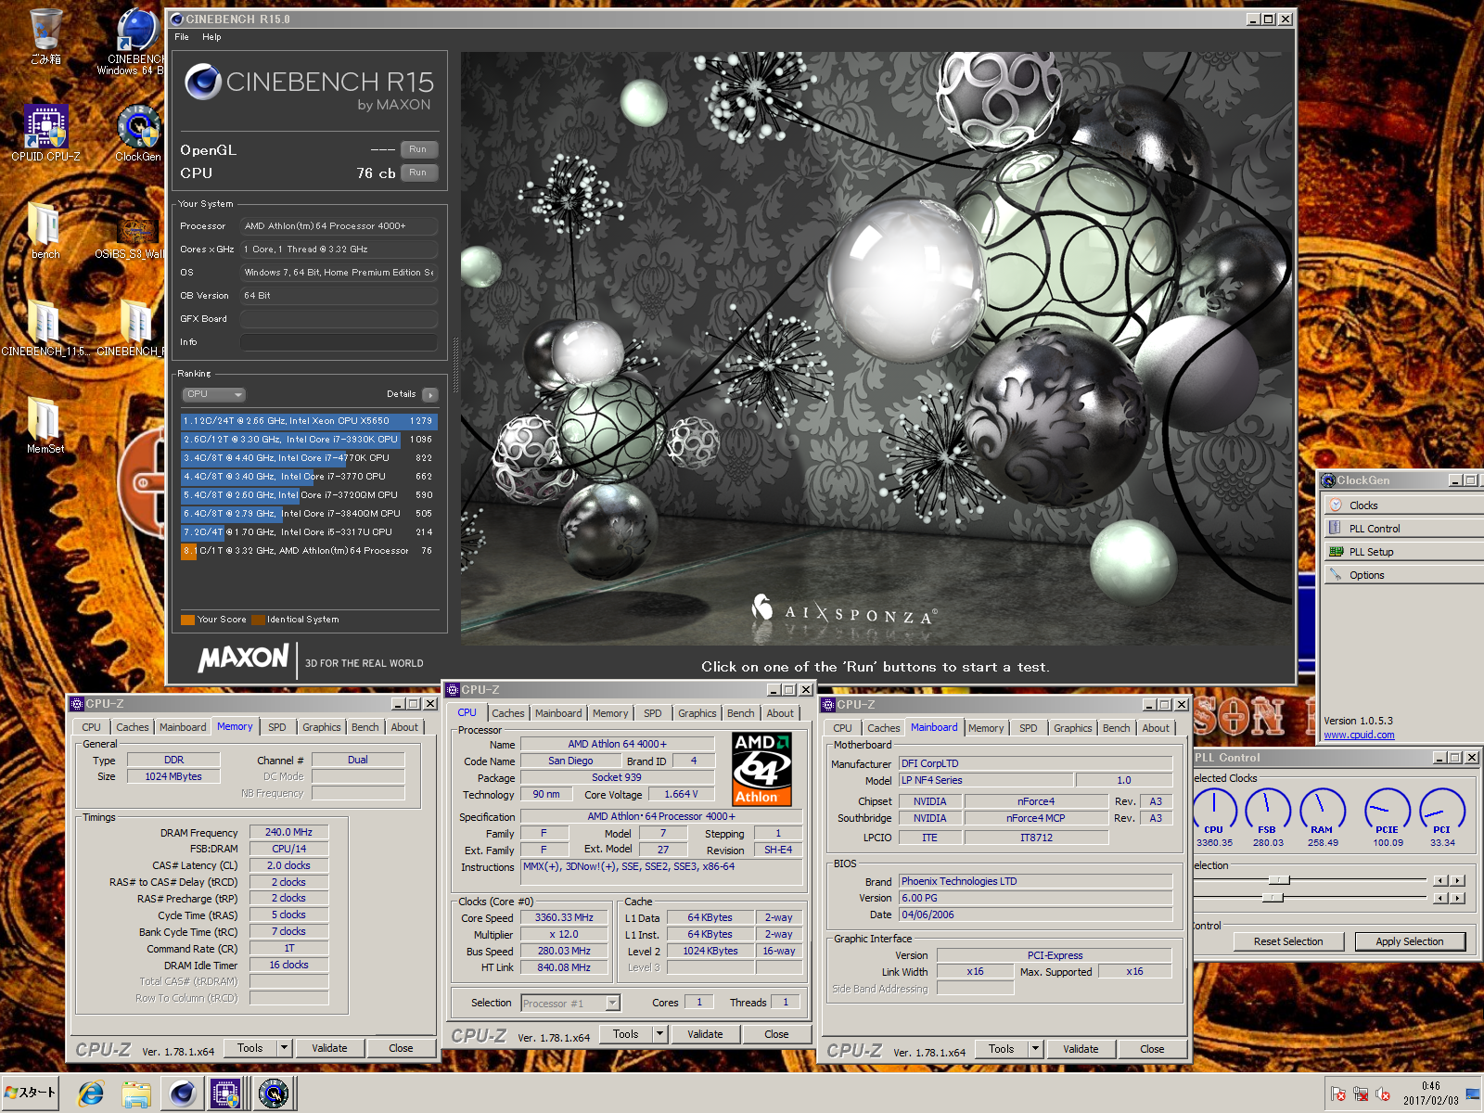Screen dimensions: 1484x1113
Task: Run the CPU benchmark test
Action: pos(418,173)
